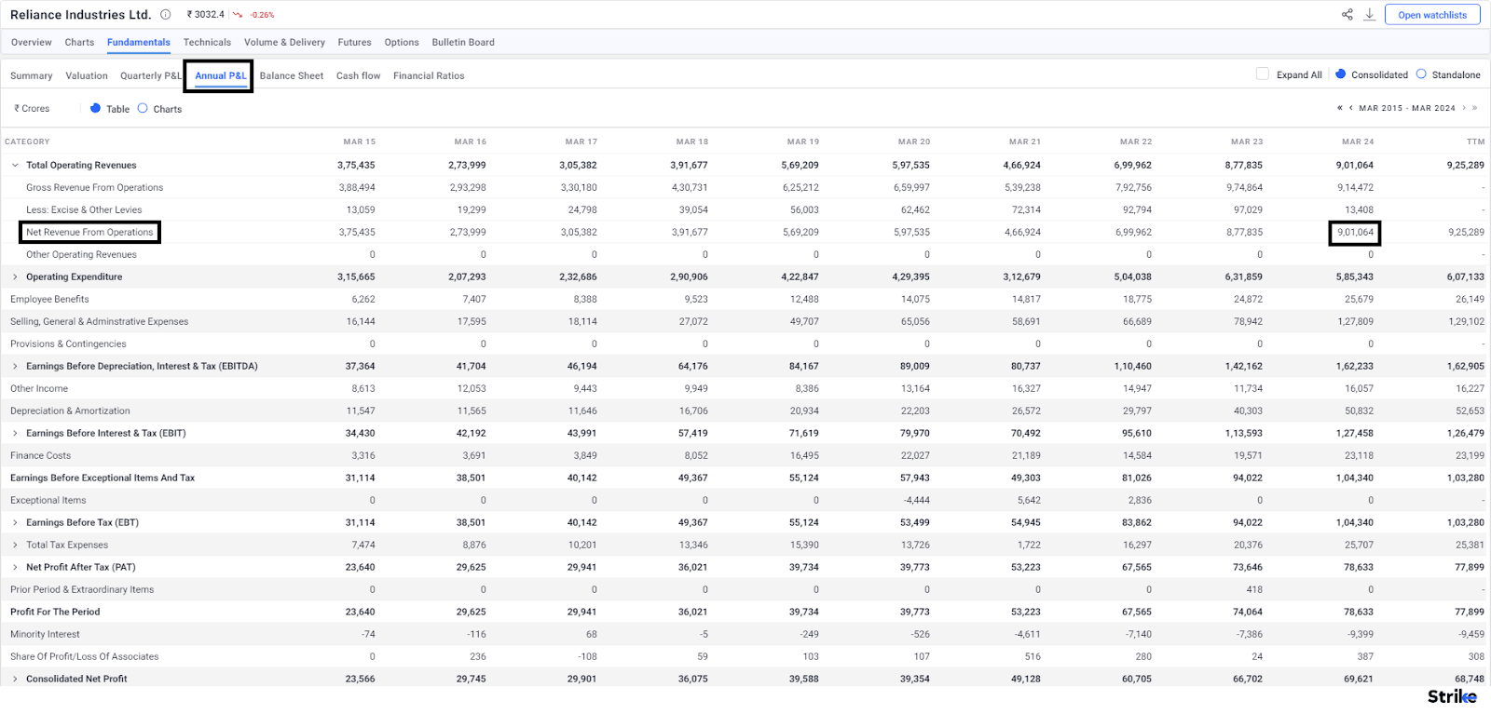Click the -0.26% price change value

(262, 15)
